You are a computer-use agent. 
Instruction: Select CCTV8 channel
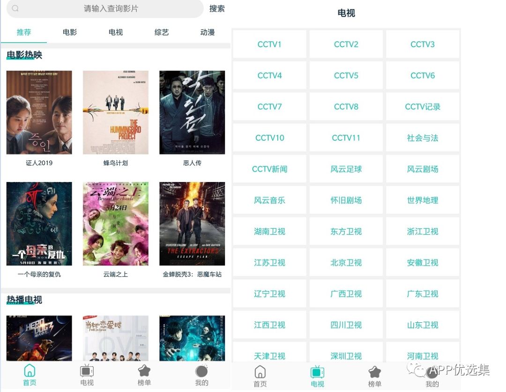coord(346,107)
